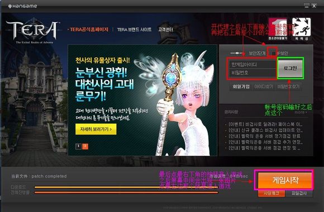The image size is (324, 212).
Task: Click the violence content rating icon
Action: 302,29
